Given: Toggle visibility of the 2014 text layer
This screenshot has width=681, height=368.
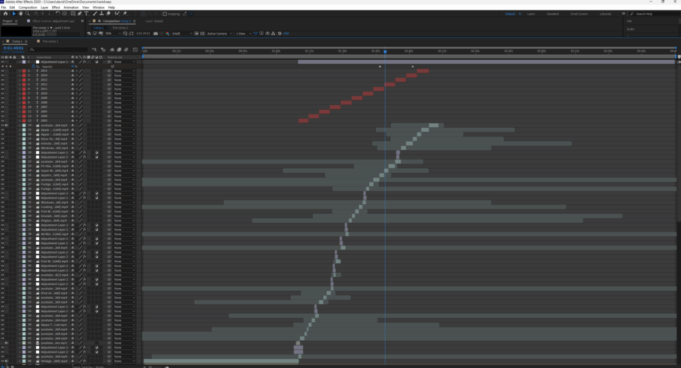Looking at the screenshot, I should [x=3, y=75].
